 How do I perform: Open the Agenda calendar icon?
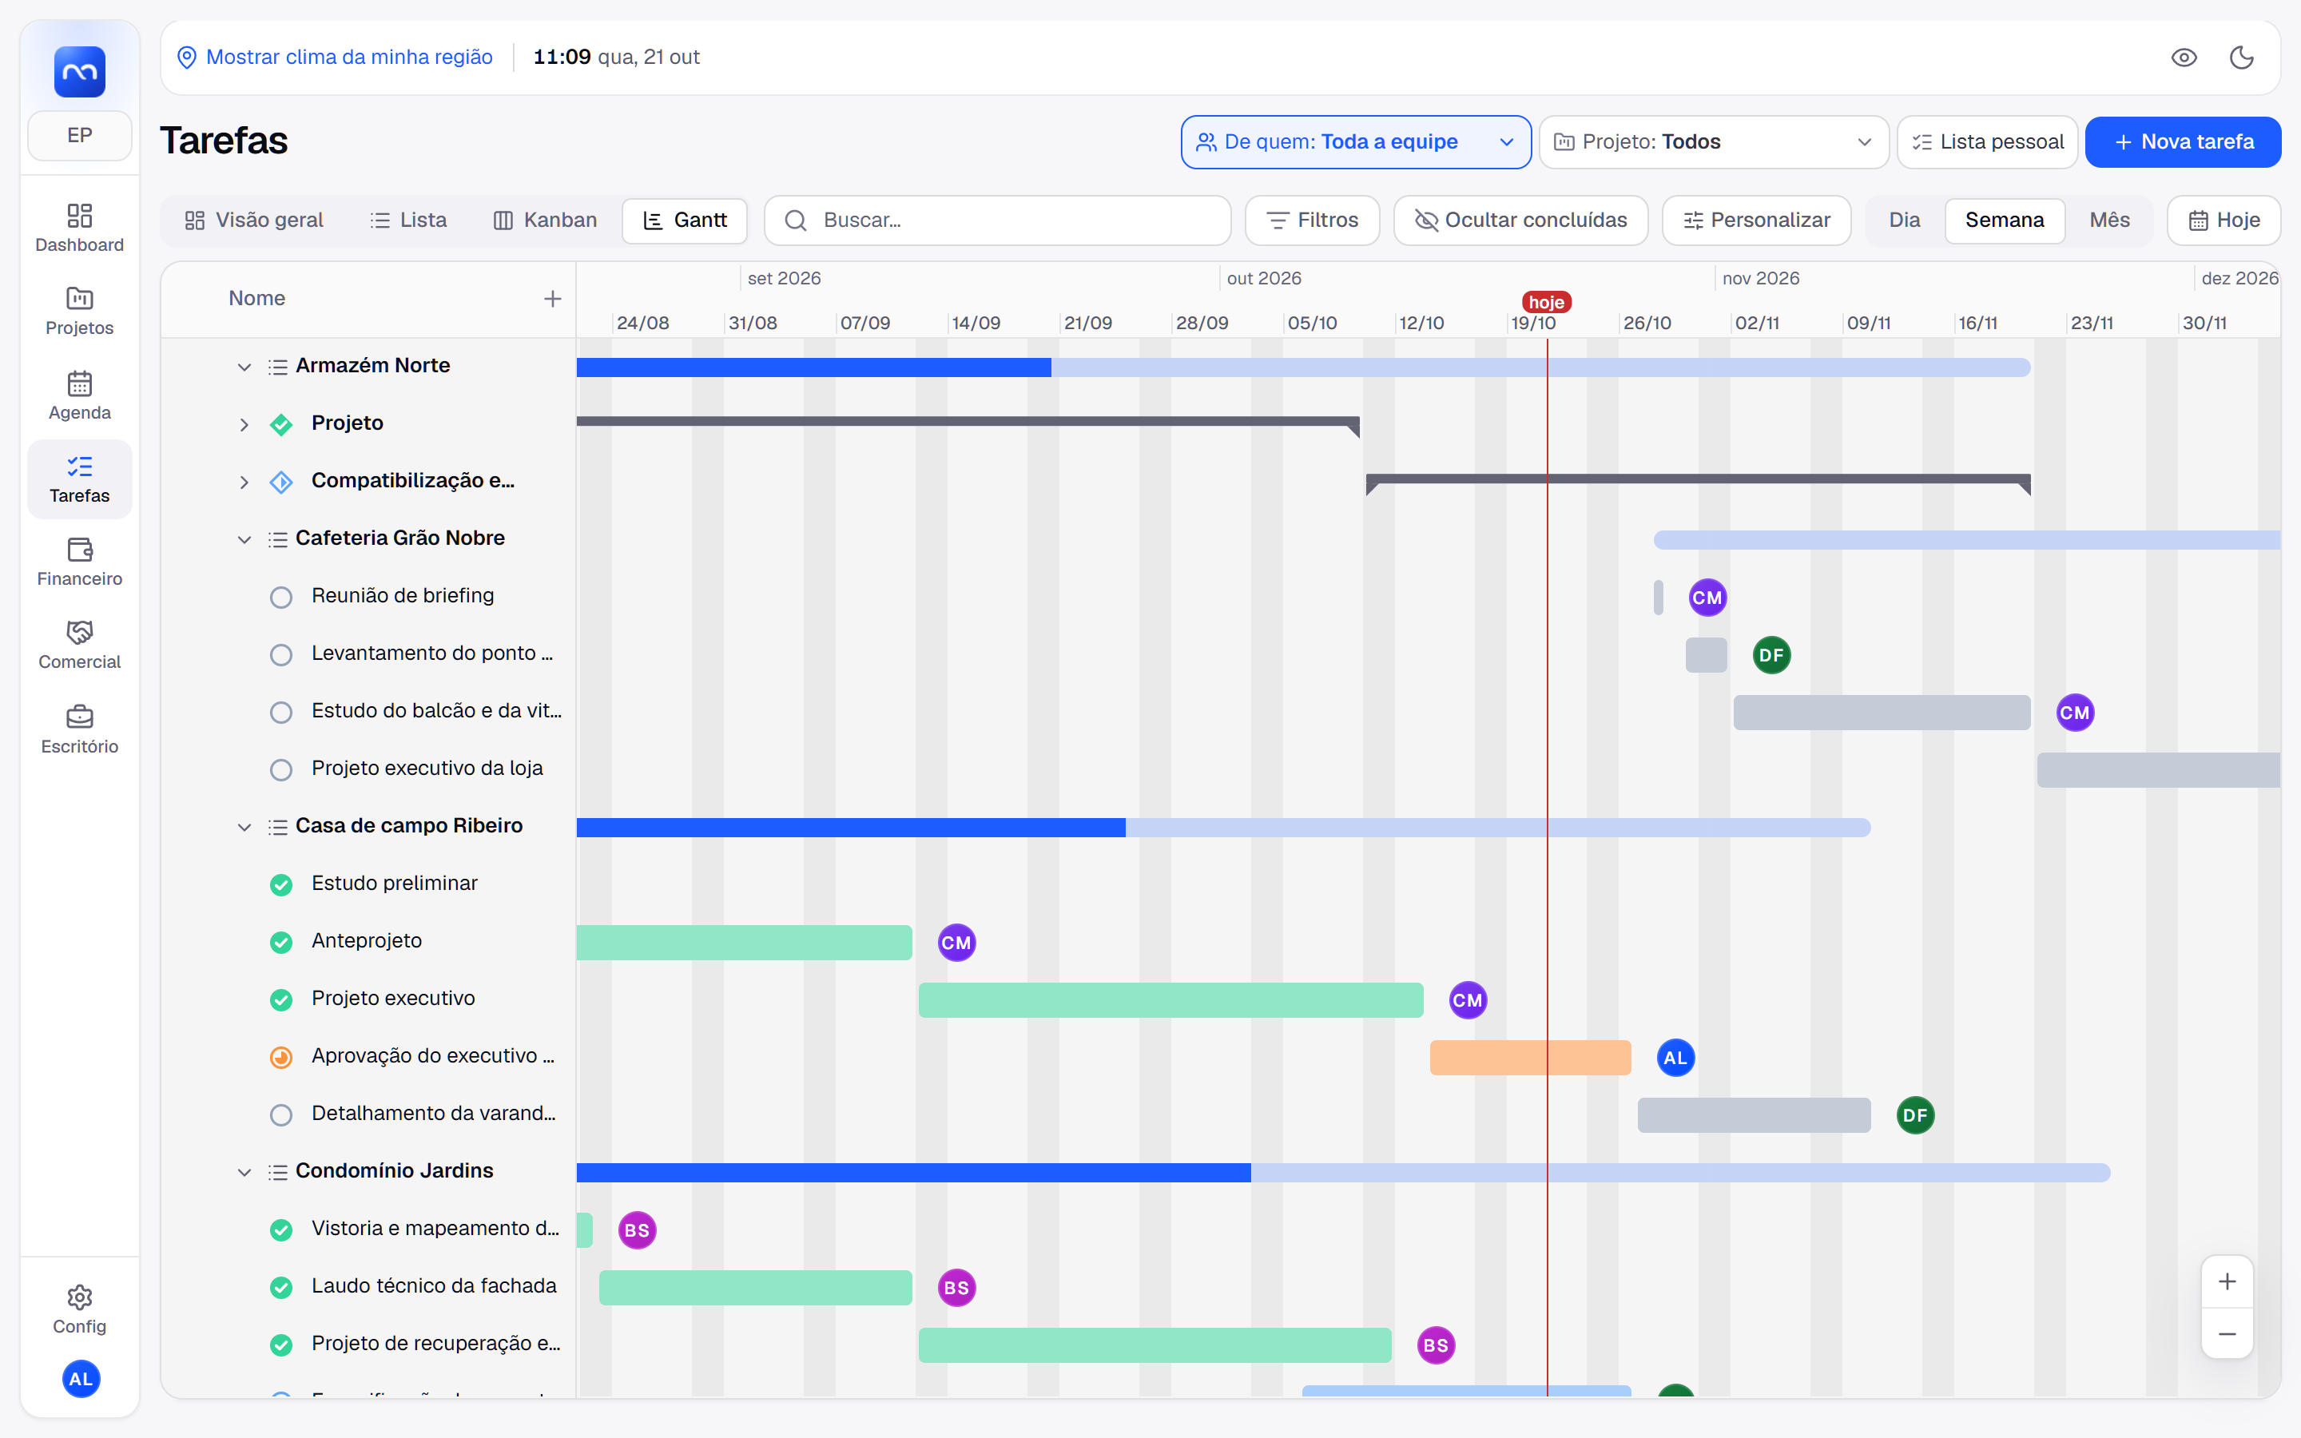79,395
